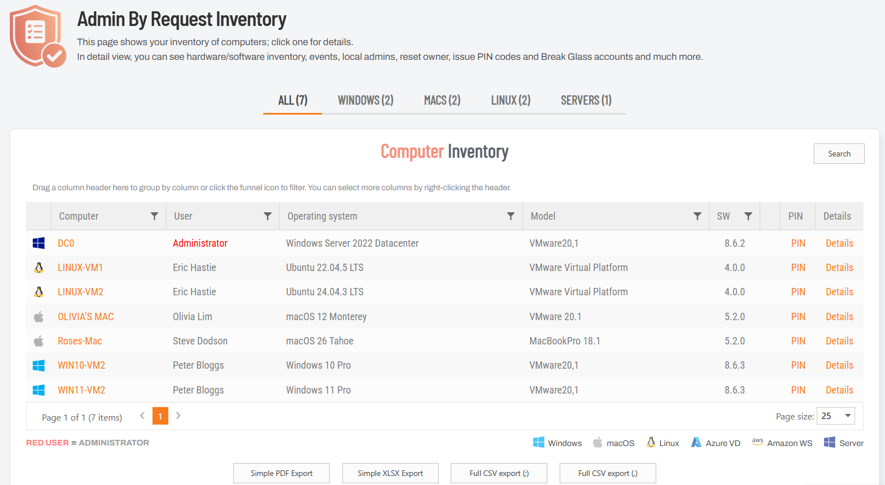Open Details link for OLIVIA'S MAC
The height and width of the screenshot is (485, 885).
839,317
